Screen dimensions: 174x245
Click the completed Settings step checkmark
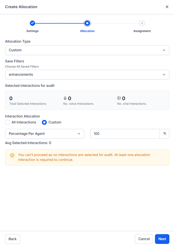[32, 23]
